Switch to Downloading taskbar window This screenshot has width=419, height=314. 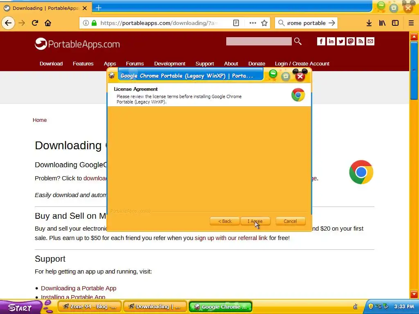pos(155,307)
